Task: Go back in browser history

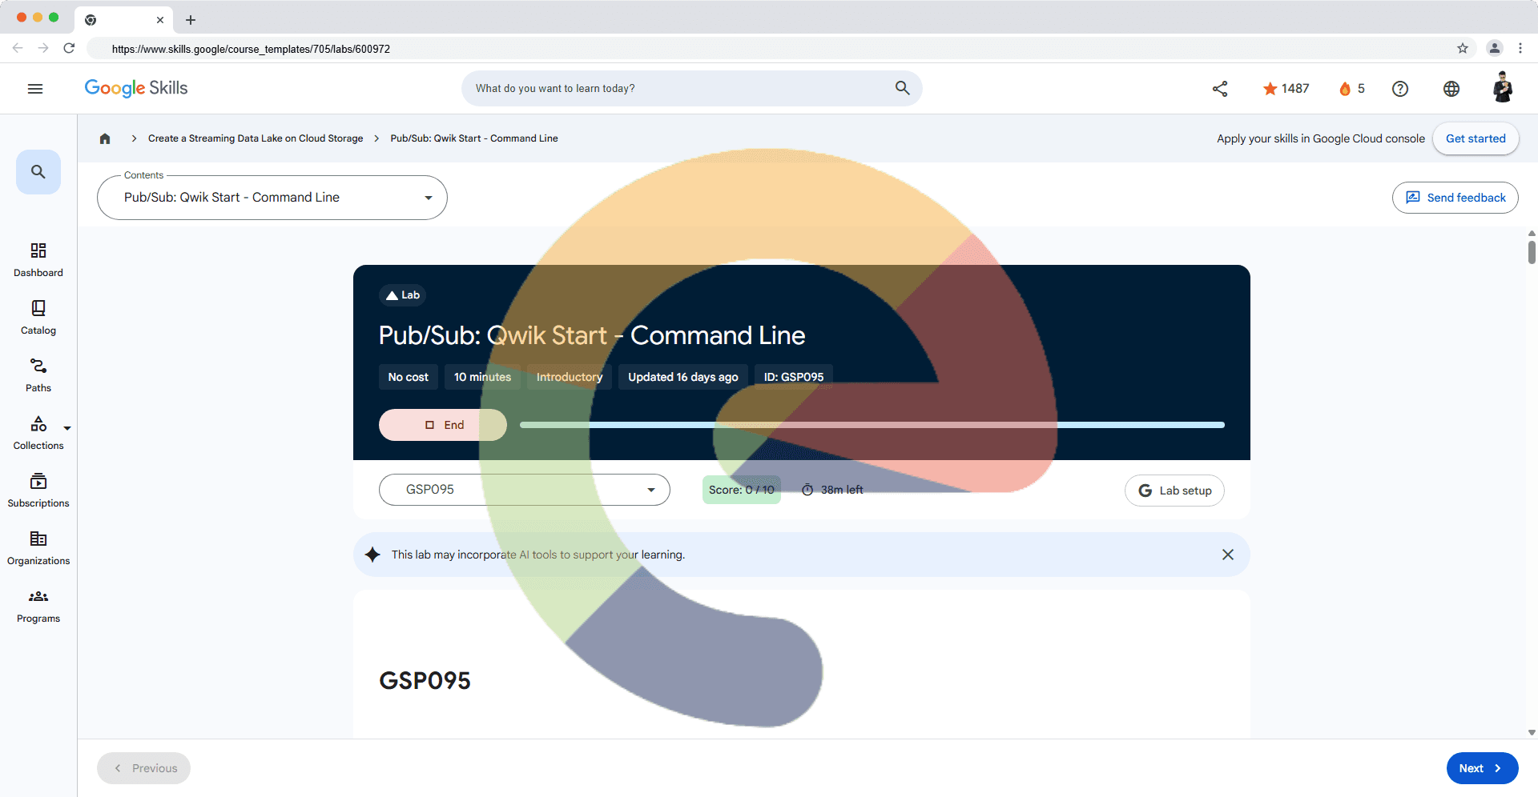Action: 18,48
